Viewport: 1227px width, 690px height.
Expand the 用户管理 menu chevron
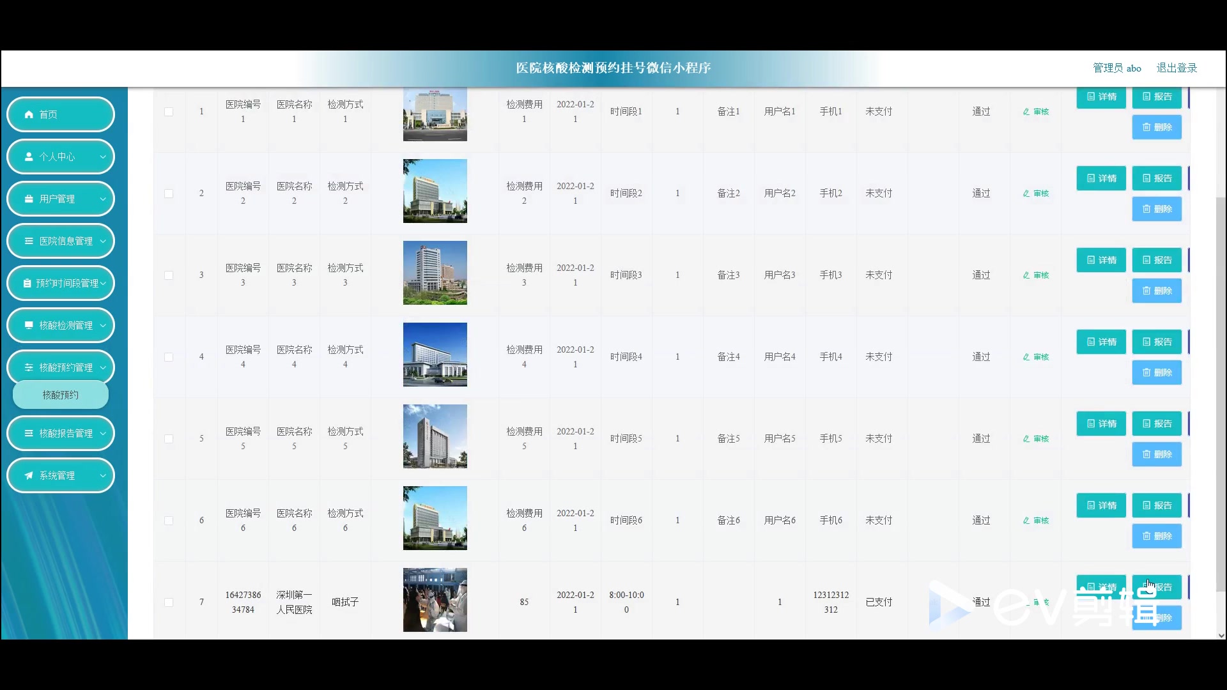point(103,199)
